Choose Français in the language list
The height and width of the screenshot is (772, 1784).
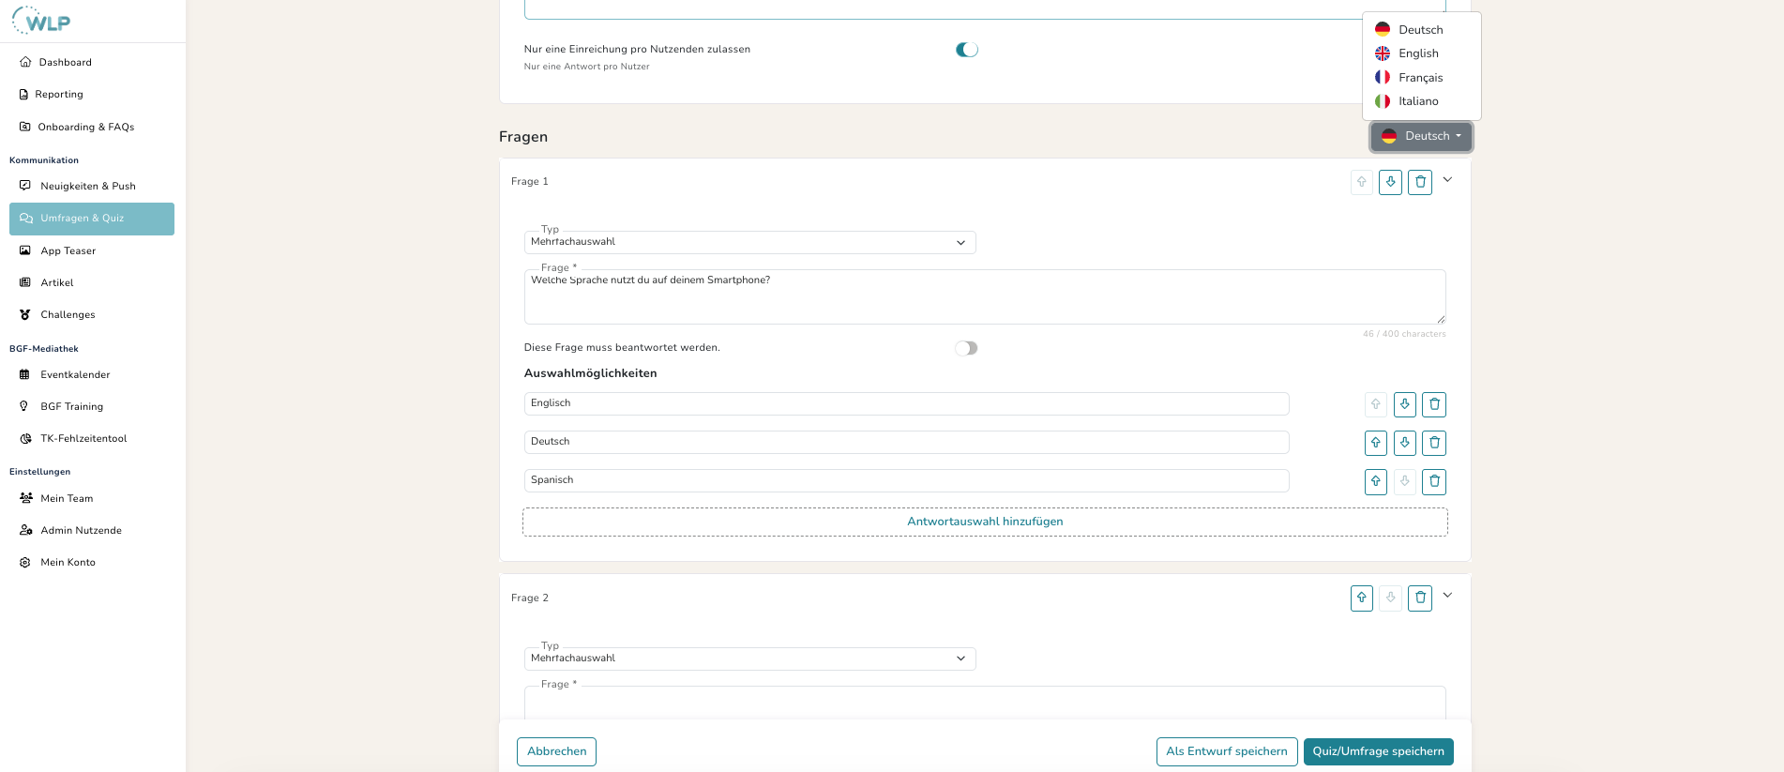tap(1420, 78)
